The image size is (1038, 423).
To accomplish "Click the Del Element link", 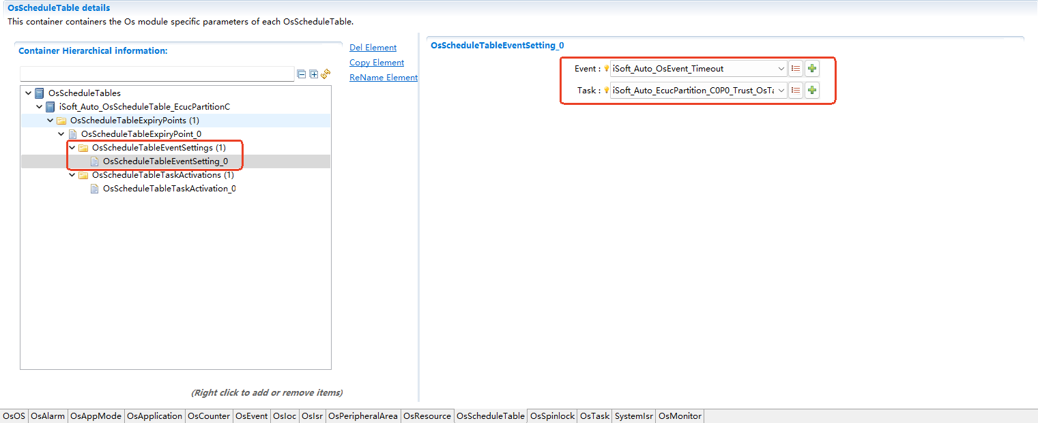I will tap(373, 48).
